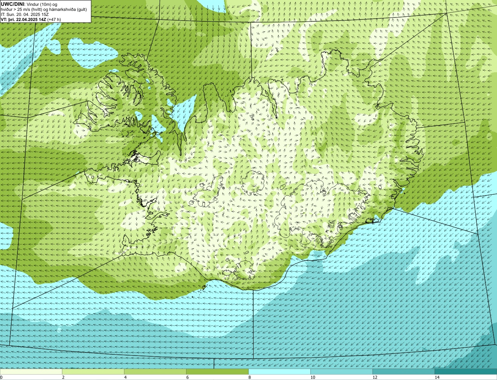The height and width of the screenshot is (380, 497).
Task: Click the 'VT: þri. 22.04.2025 14Z' line
Action: [31, 19]
